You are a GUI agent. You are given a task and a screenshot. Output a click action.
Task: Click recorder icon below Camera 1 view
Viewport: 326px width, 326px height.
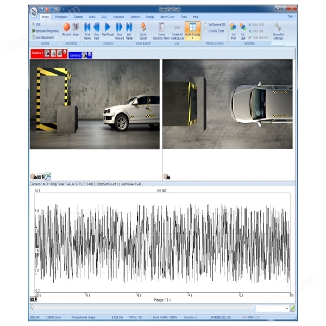41,177
